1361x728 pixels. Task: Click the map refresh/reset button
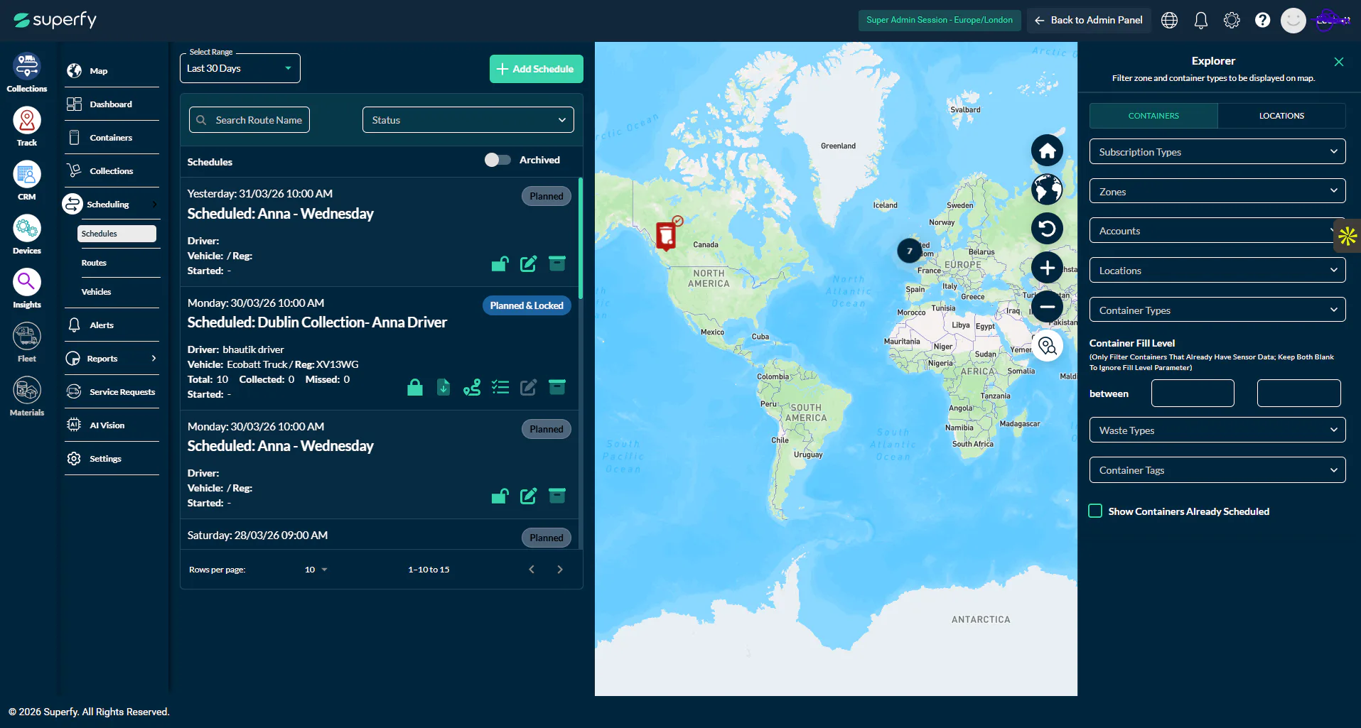1047,229
